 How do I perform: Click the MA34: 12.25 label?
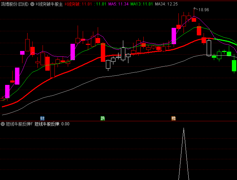[x=166, y=4]
